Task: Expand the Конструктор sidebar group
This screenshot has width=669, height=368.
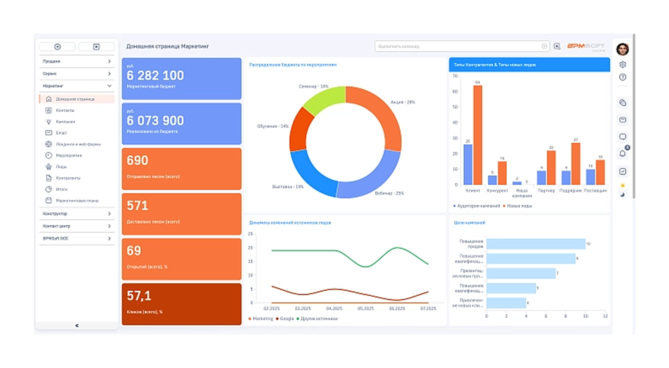Action: point(77,214)
